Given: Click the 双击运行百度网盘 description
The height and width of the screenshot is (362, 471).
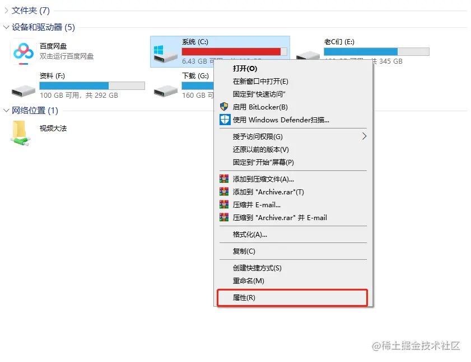Looking at the screenshot, I should pos(67,56).
